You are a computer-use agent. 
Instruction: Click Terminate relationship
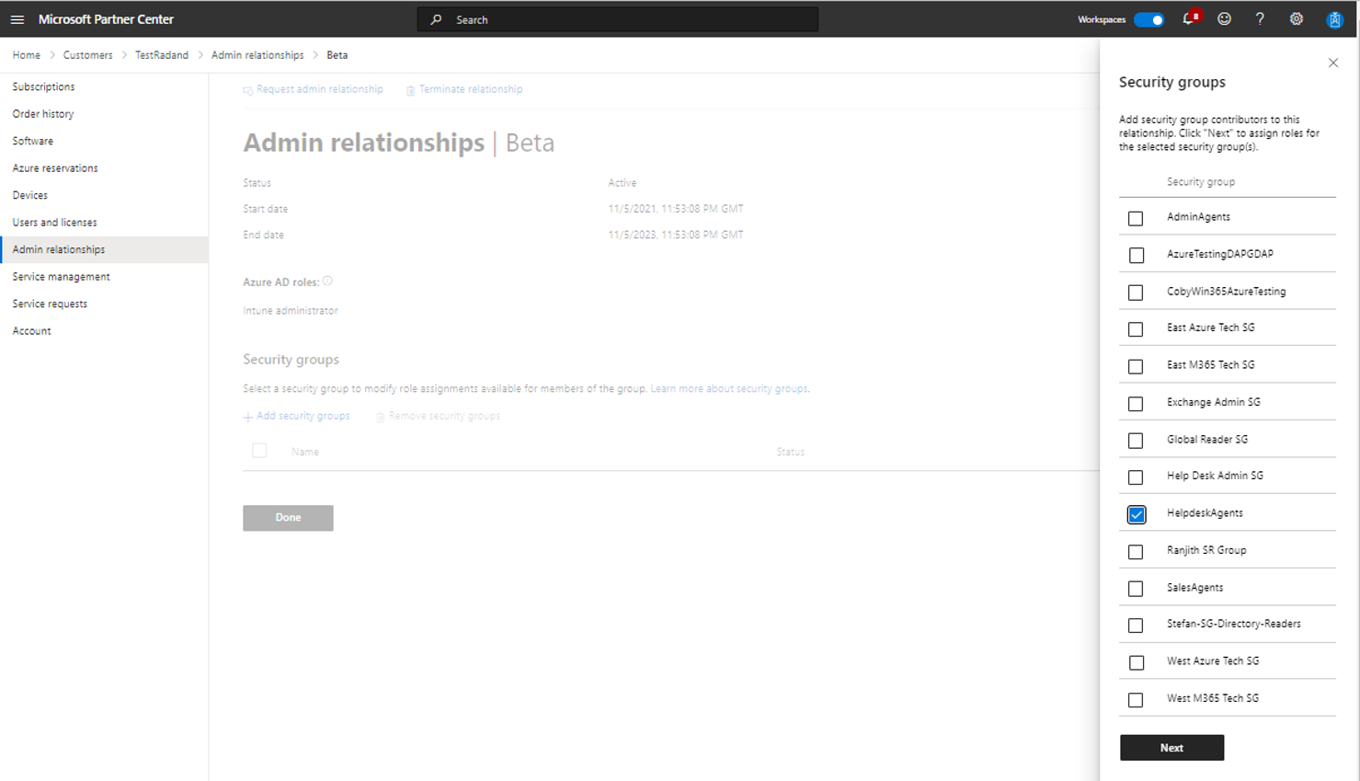click(x=471, y=89)
